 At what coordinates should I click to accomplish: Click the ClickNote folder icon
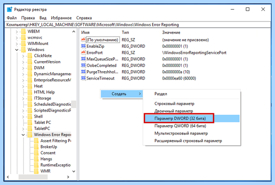click(30, 56)
